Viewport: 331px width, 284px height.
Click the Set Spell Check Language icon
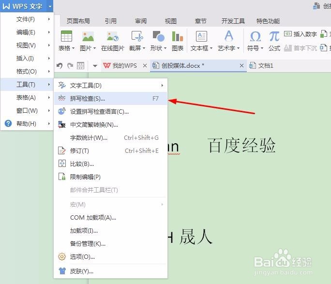61,111
